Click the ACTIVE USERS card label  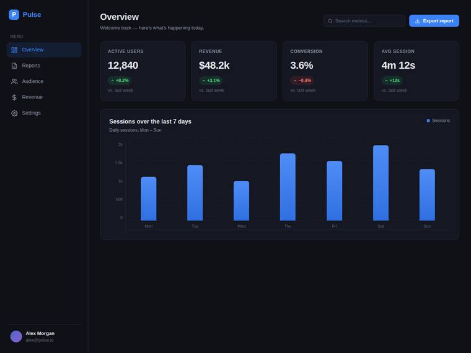click(126, 51)
